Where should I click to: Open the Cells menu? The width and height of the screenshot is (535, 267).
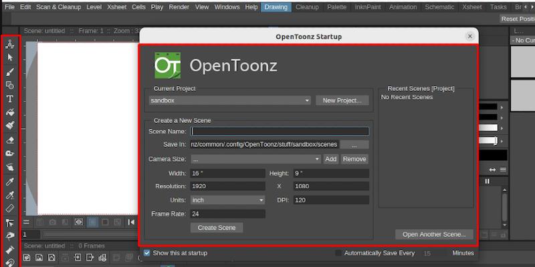[138, 7]
